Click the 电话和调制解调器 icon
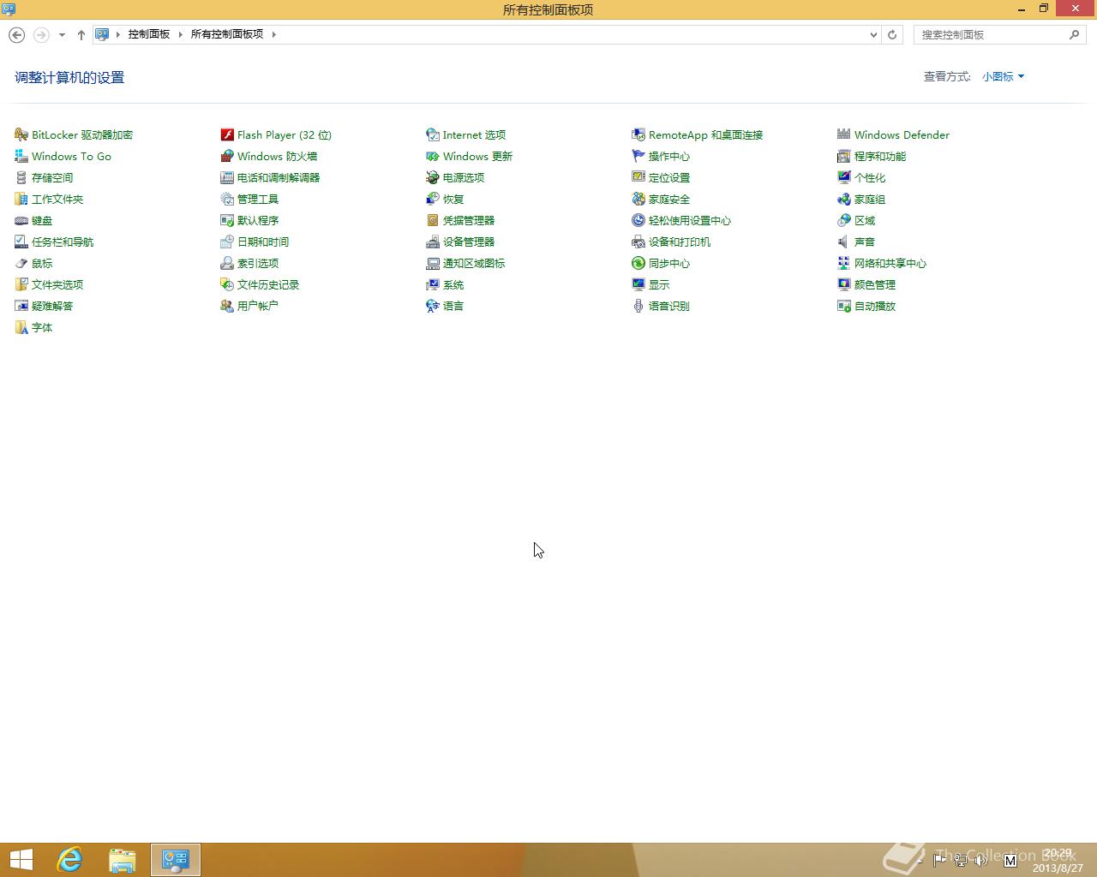Image resolution: width=1097 pixels, height=877 pixels. [x=227, y=177]
